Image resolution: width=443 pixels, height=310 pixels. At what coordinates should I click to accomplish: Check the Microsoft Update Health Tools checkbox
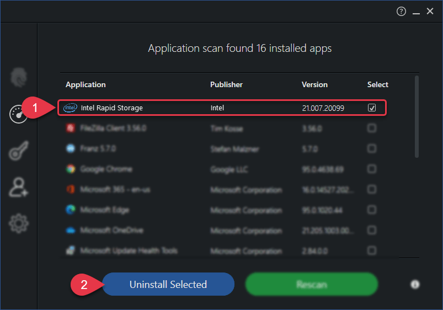tap(371, 250)
